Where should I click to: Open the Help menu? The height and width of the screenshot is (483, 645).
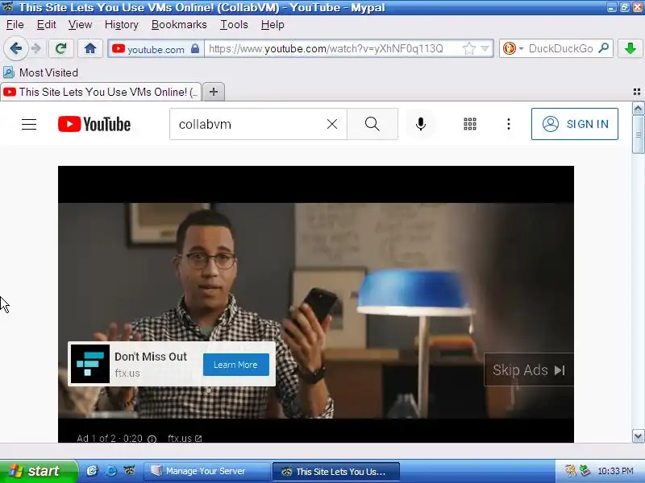pos(273,25)
